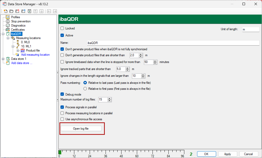Increase the maximum number of log files

point(109,99)
